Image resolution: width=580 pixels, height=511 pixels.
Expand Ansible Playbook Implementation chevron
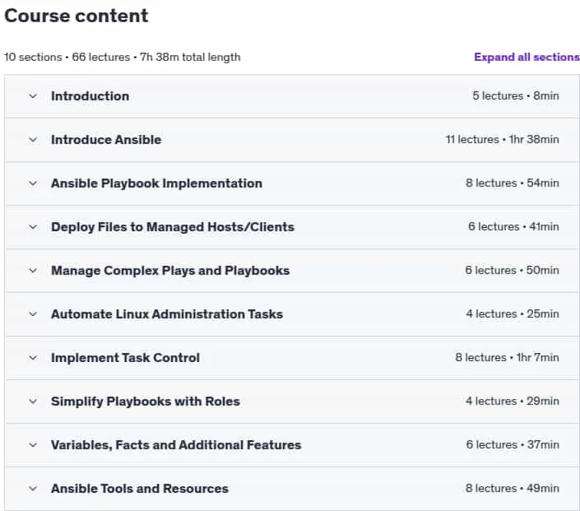point(33,183)
